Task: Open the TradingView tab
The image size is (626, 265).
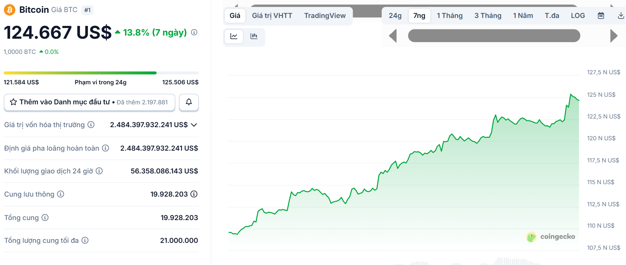Action: tap(325, 16)
